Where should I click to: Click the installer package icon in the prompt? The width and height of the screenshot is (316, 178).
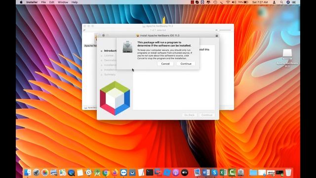click(127, 46)
